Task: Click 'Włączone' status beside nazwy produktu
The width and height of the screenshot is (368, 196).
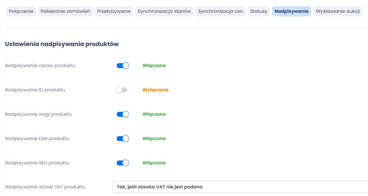Action: [154, 65]
